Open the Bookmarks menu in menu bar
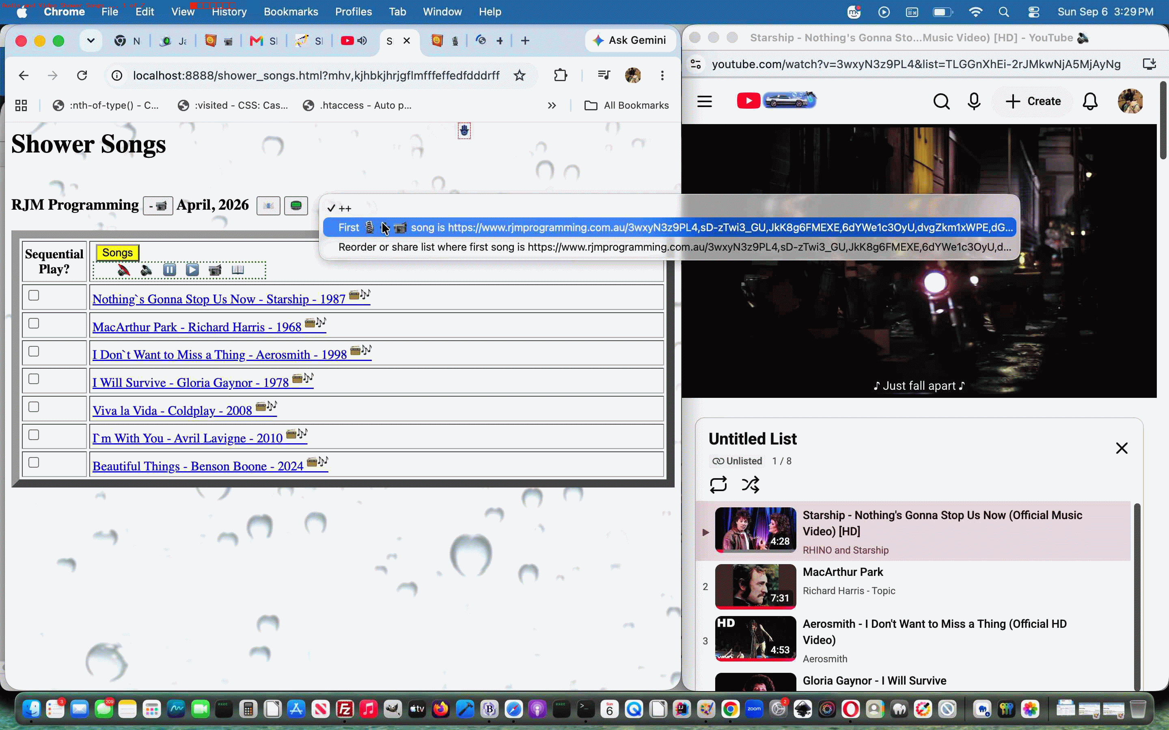Image resolution: width=1169 pixels, height=730 pixels. pyautogui.click(x=291, y=12)
